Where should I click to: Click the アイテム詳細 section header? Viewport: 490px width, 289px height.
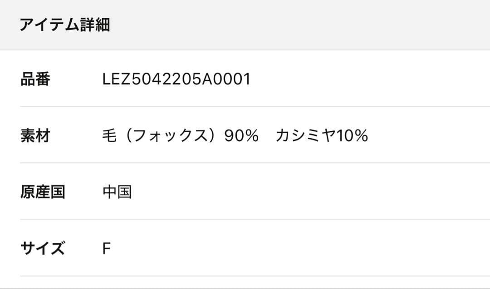64,25
